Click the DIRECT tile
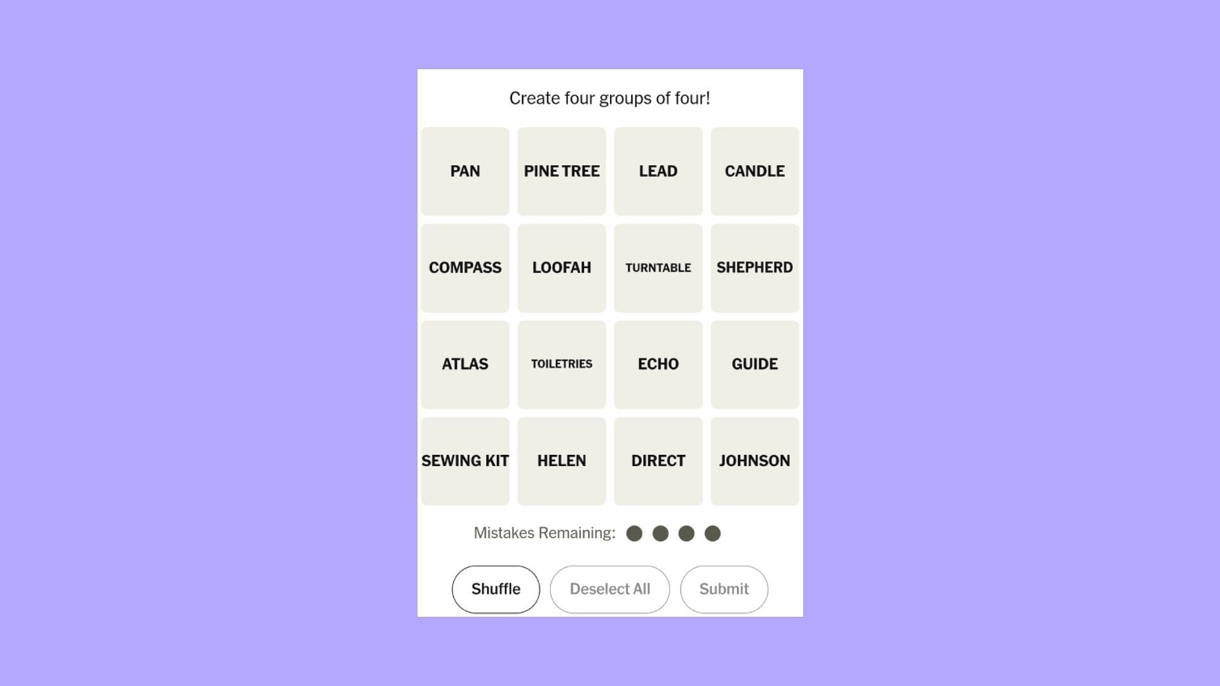 [658, 461]
